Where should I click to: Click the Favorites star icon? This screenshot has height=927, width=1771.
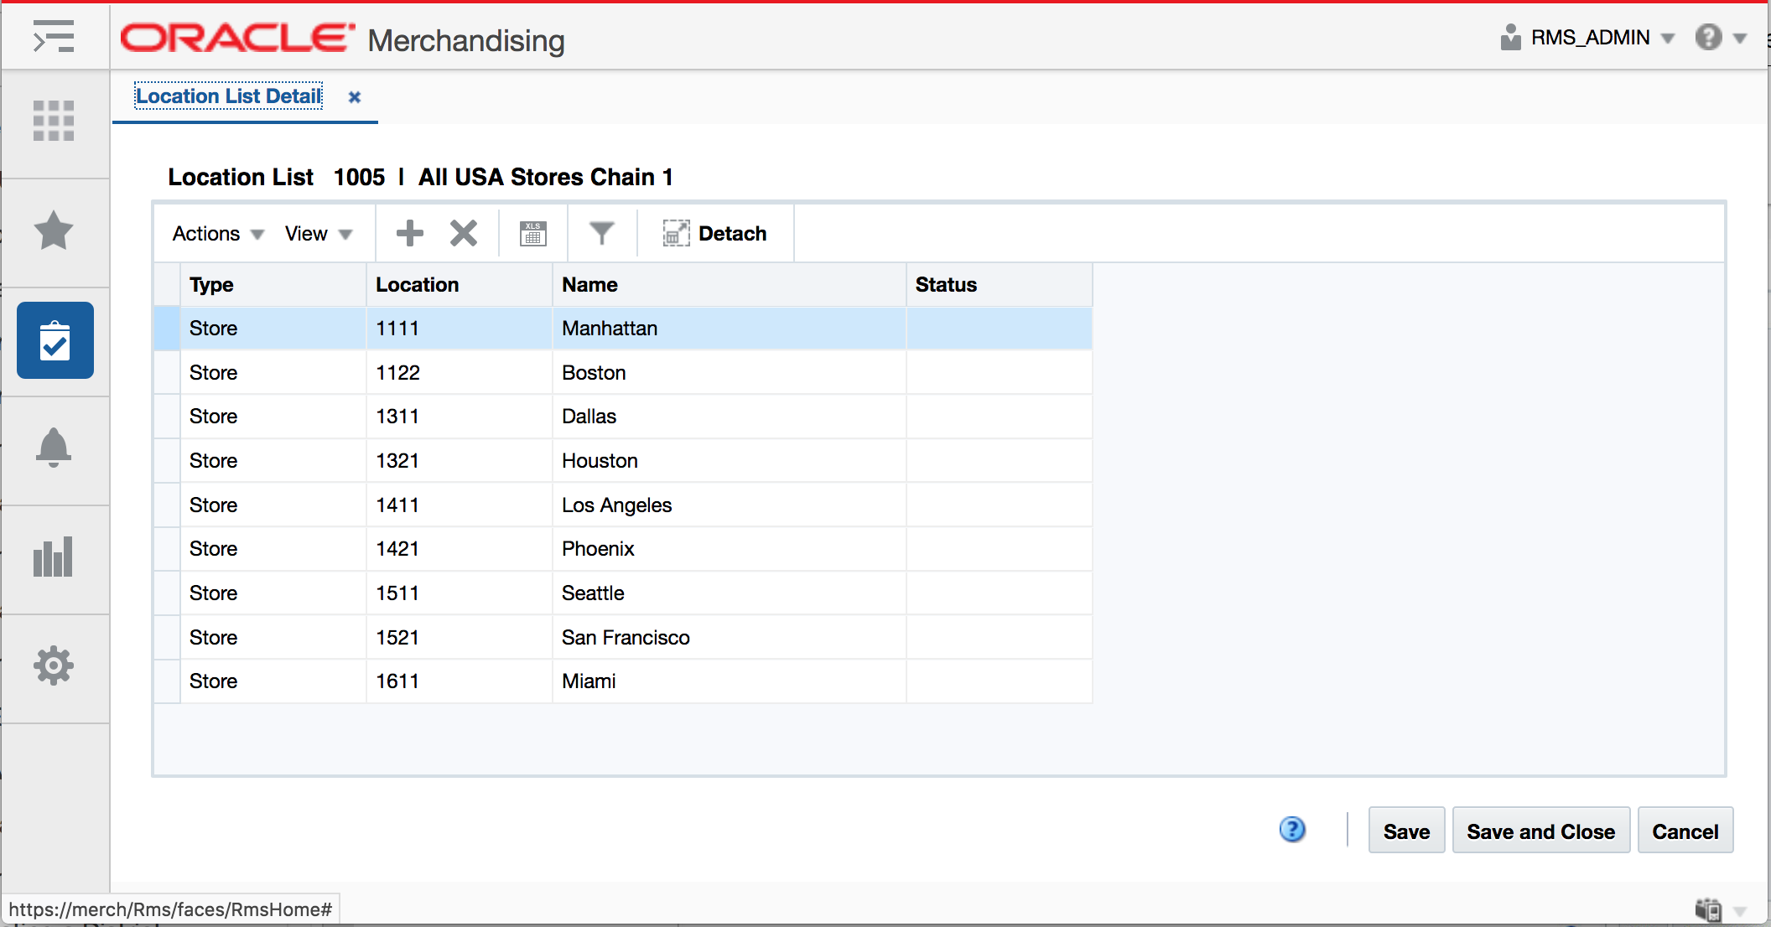55,231
